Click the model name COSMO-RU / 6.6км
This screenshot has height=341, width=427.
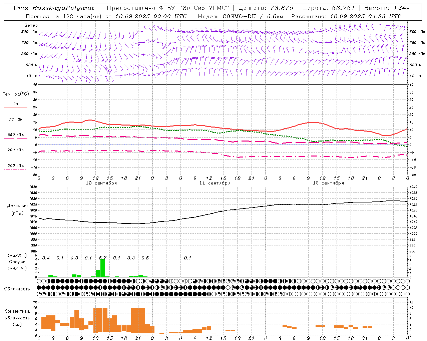click(253, 16)
